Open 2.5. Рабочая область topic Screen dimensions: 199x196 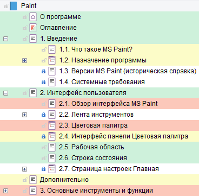coord(91,147)
